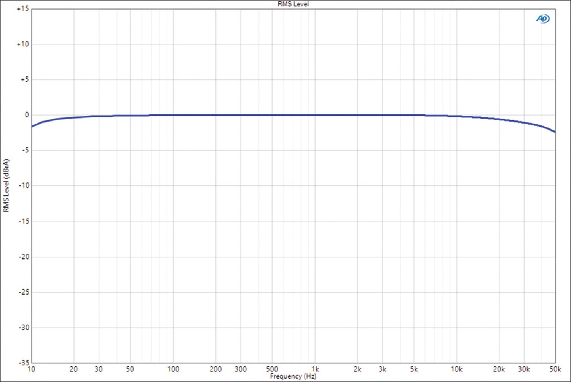The image size is (571, 382).
Task: Click the 1k tick on the frequency axis
Action: pos(315,369)
